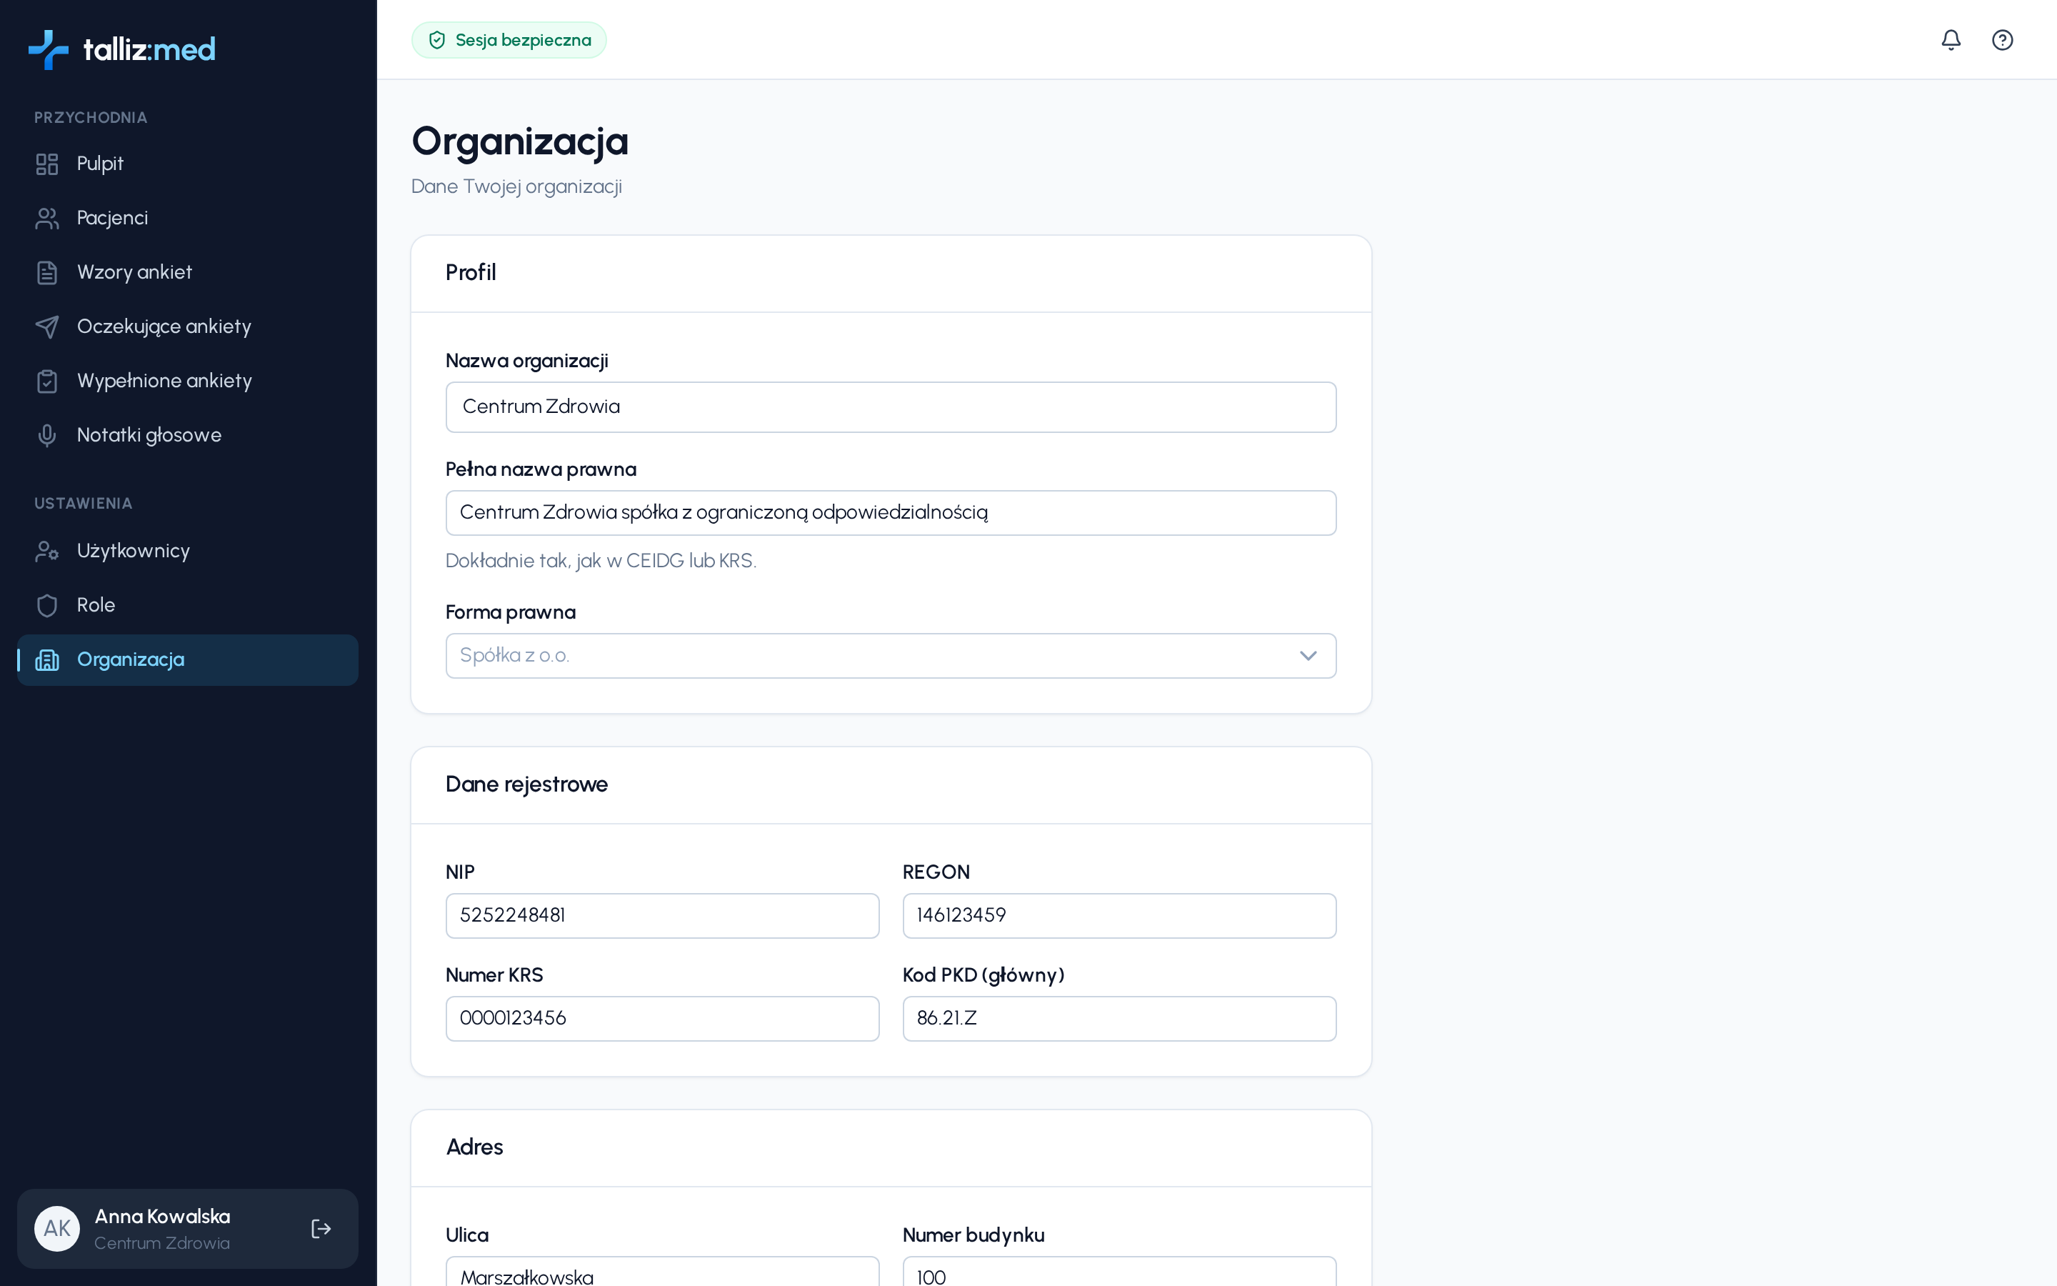Click the 'Numer KRS' label
The image size is (2057, 1286).
[x=494, y=975]
